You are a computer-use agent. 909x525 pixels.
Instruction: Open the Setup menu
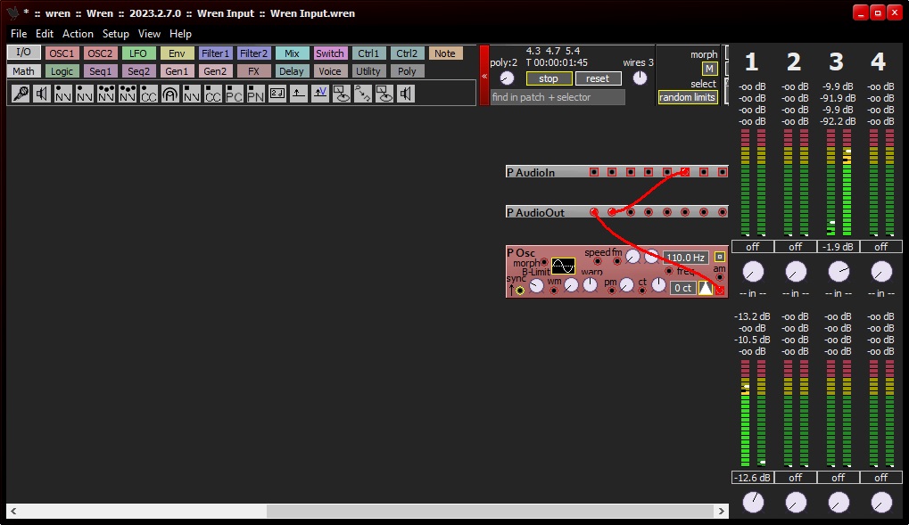point(115,34)
